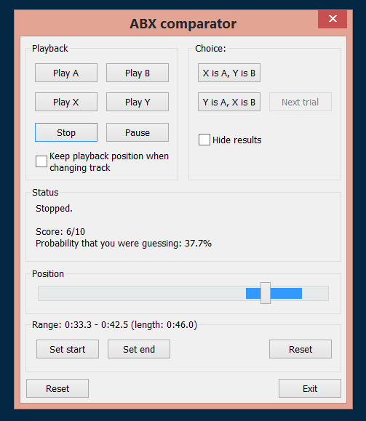Viewport: 366px width, 421px height.
Task: Set start of the playback range
Action: click(68, 349)
